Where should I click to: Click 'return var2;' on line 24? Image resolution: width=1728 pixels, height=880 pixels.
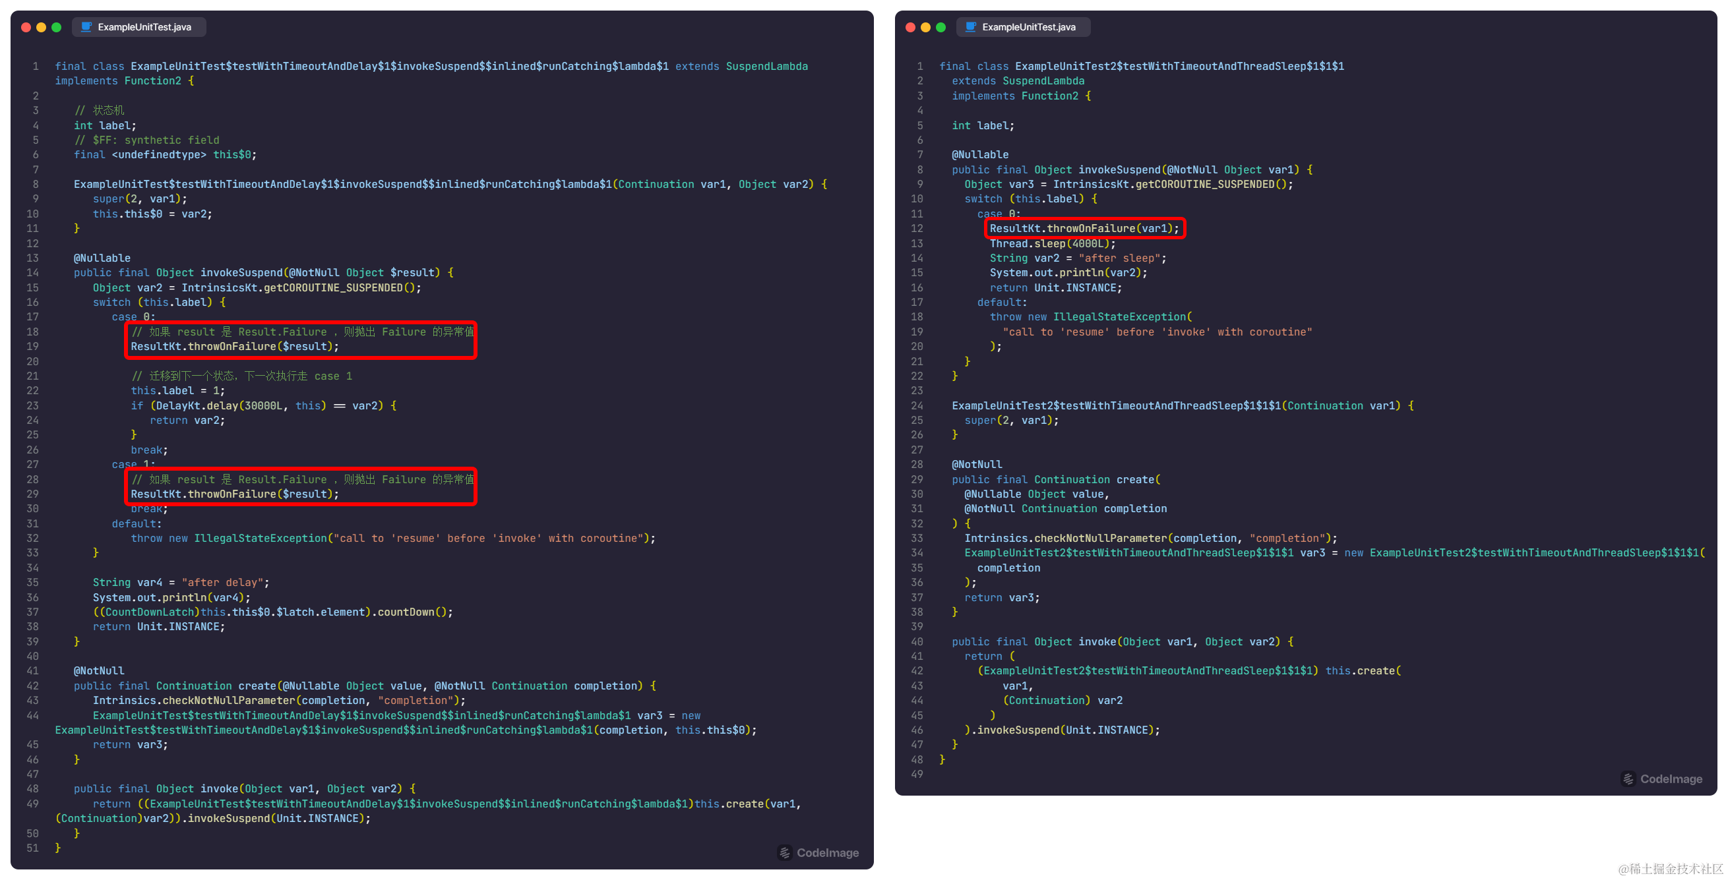pos(187,421)
